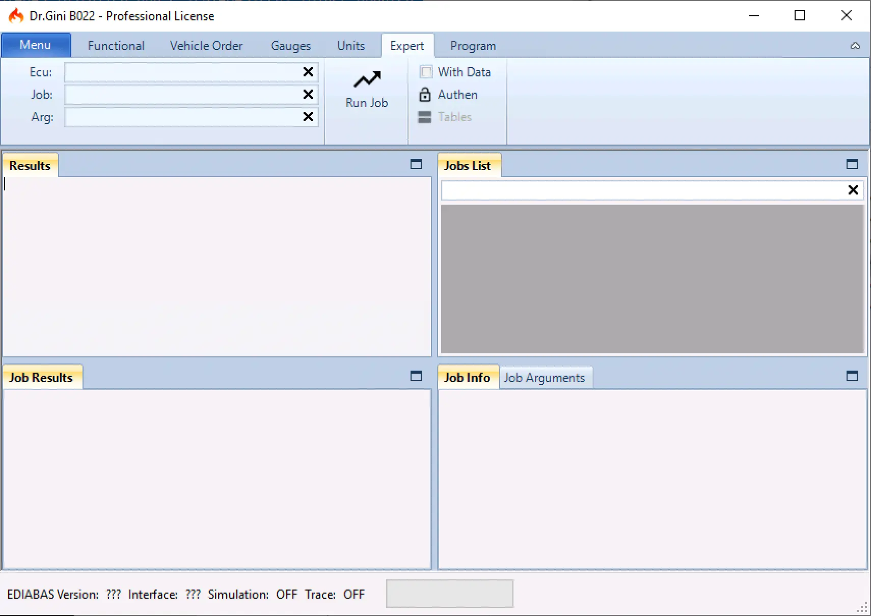Clear the Arg field with its X icon
This screenshot has width=871, height=616.
coord(308,117)
